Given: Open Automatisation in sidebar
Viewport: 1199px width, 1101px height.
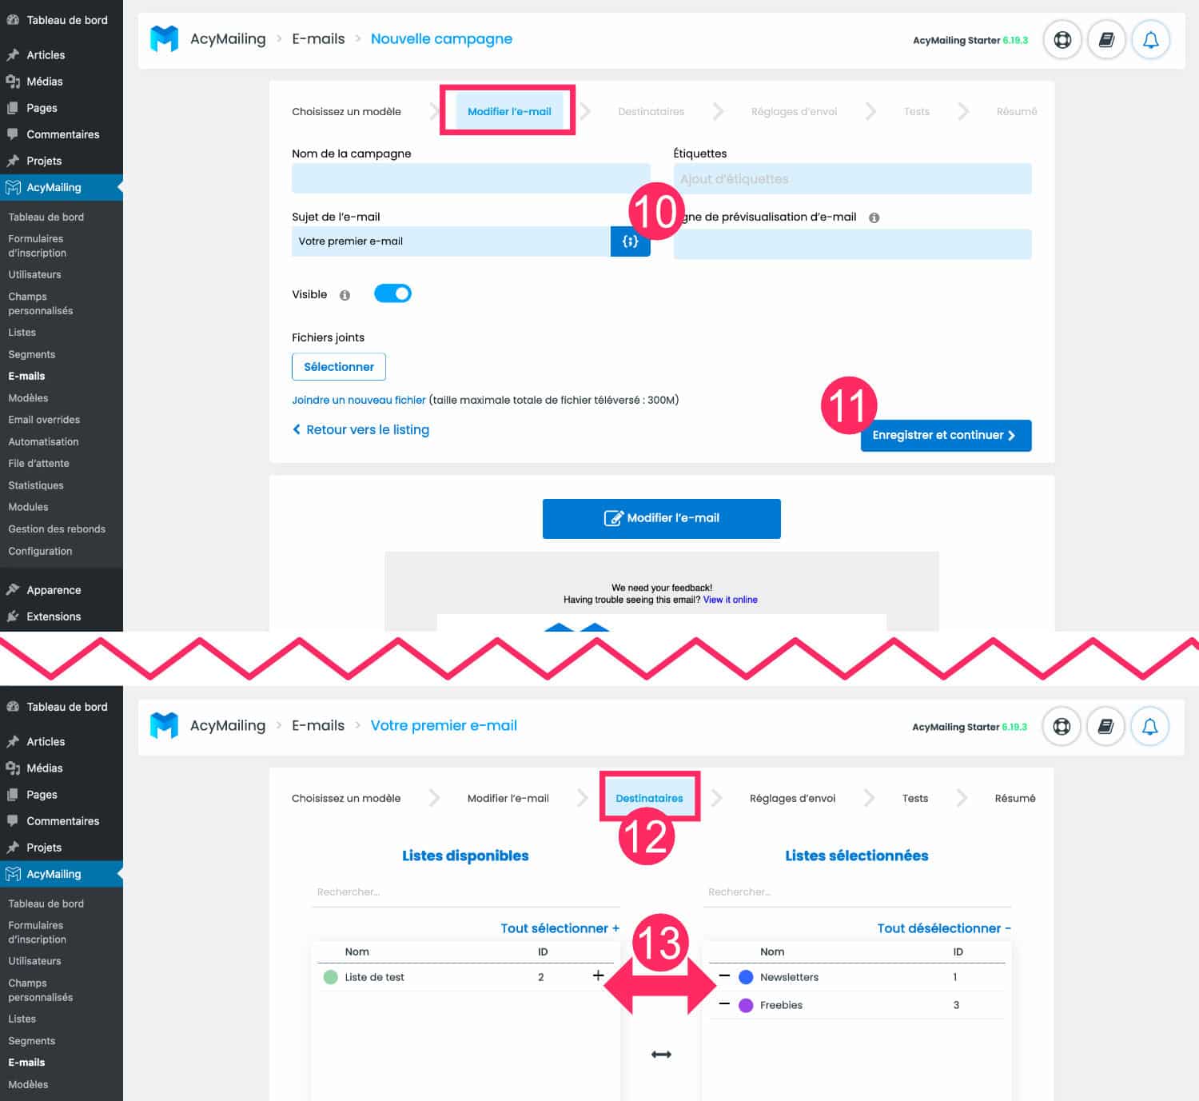Looking at the screenshot, I should 43,441.
